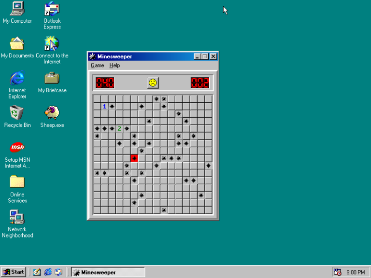Click the Minesweeper title bar text
The height and width of the screenshot is (278, 371).
114,56
